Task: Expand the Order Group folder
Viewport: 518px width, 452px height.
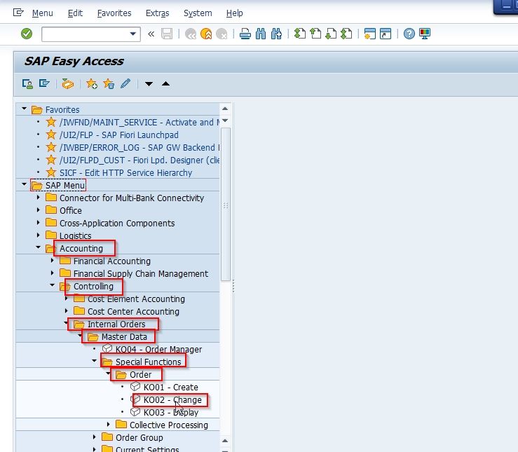Action: coord(94,437)
